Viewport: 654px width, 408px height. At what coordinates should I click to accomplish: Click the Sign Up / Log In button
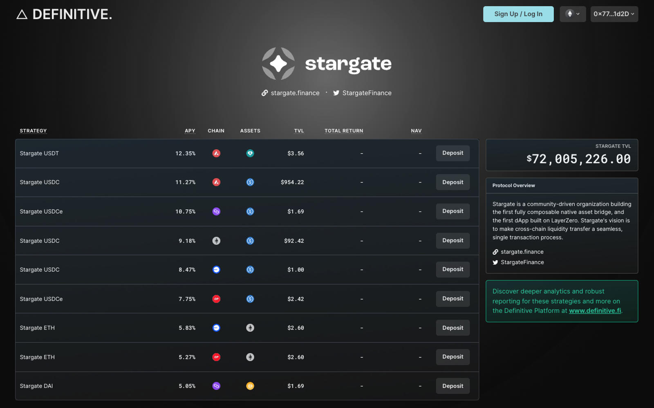(518, 14)
